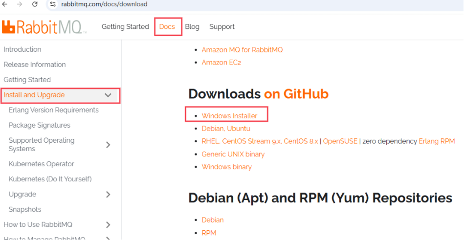
Task: Reload the page with the refresh icon
Action: click(35, 4)
